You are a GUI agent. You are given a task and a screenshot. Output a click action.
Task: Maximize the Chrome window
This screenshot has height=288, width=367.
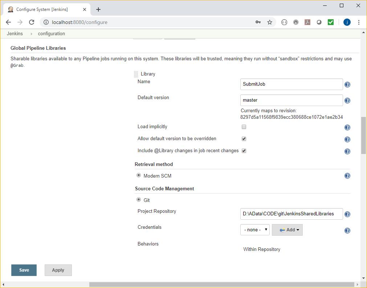point(342,5)
